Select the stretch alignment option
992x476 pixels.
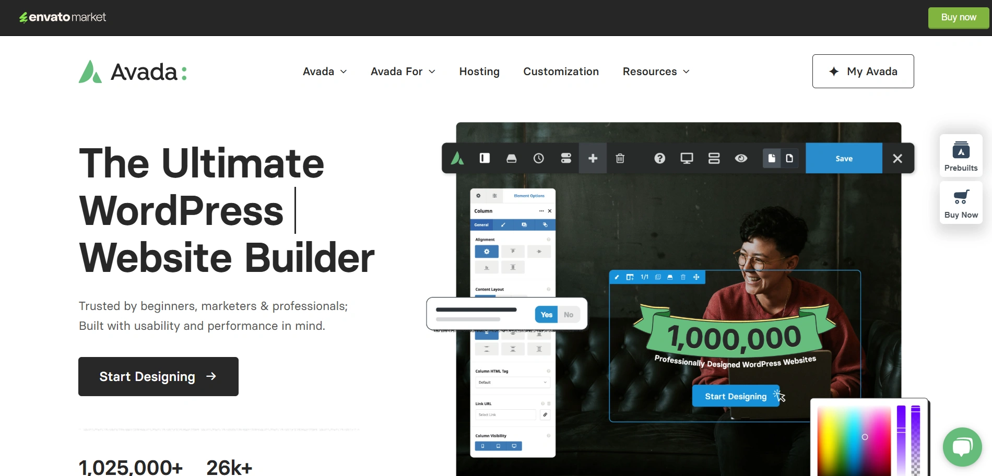point(513,267)
